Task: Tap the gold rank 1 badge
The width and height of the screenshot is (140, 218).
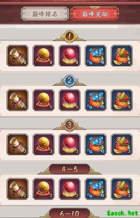Action: (x=69, y=36)
